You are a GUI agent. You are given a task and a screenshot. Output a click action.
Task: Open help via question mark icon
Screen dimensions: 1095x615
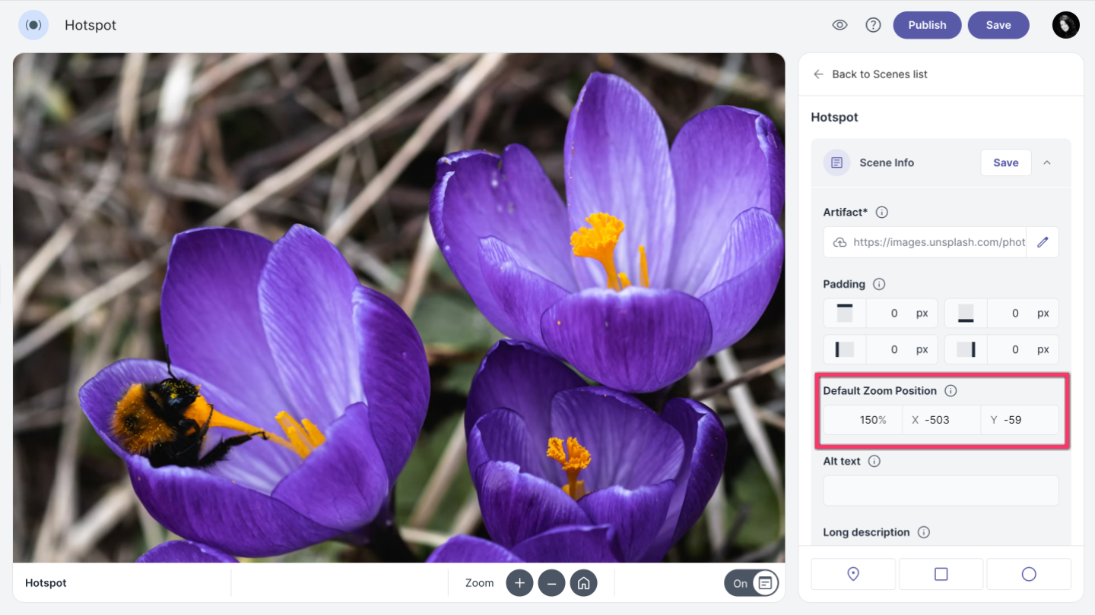point(873,25)
